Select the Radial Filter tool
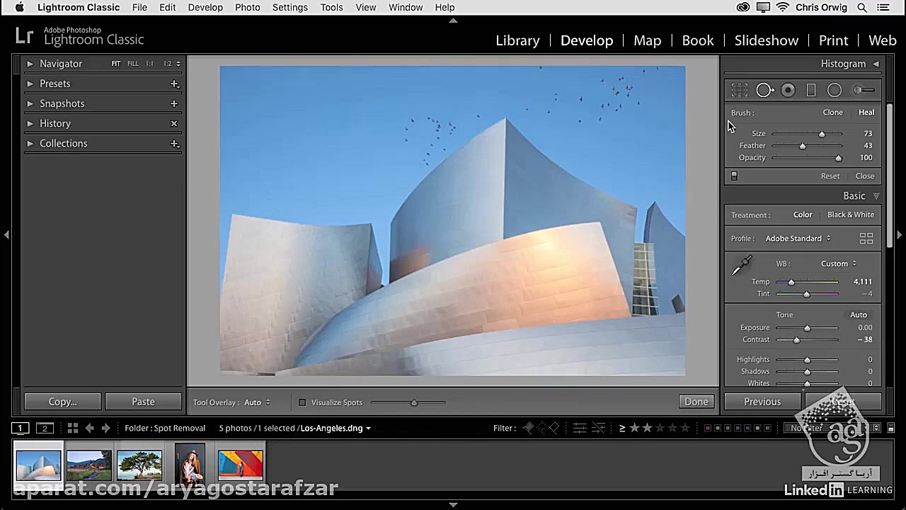This screenshot has width=906, height=510. tap(835, 90)
